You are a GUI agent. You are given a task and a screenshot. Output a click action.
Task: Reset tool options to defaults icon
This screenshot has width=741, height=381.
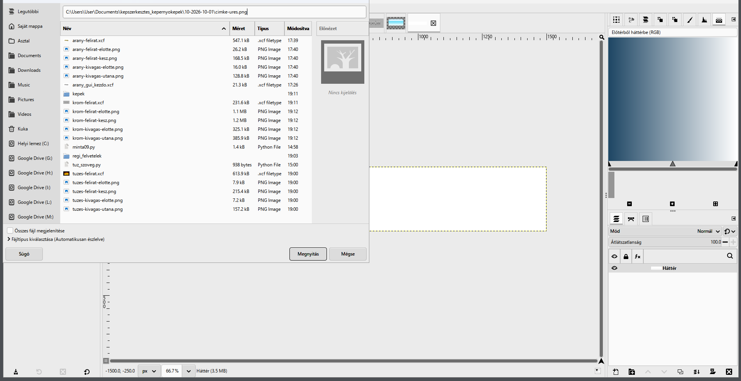coord(87,372)
